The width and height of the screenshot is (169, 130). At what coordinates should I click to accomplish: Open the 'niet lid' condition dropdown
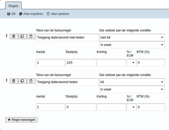pyautogui.click(x=132, y=37)
